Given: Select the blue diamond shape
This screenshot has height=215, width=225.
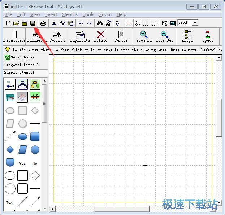Looking at the screenshot, I should coord(10,149).
